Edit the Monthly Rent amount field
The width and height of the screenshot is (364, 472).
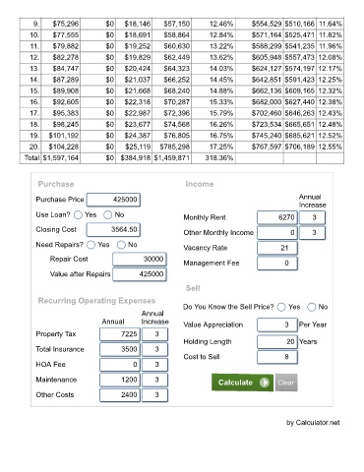(x=277, y=217)
